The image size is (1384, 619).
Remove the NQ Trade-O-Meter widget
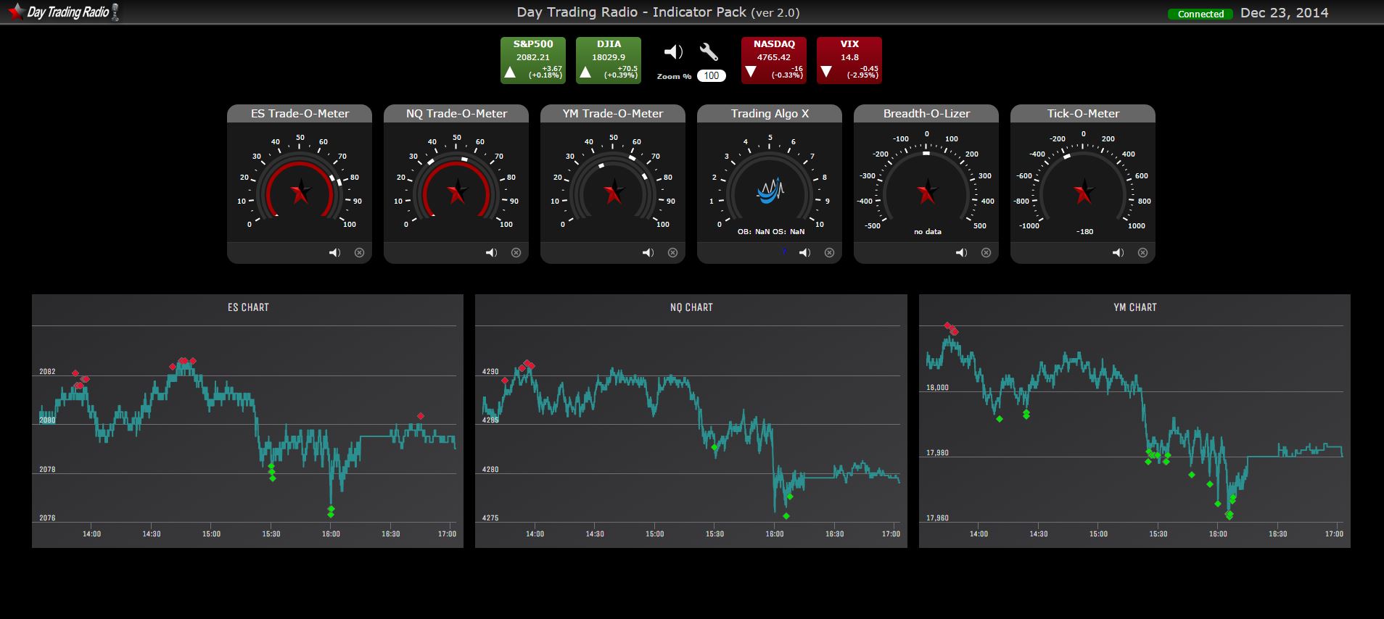coord(516,253)
